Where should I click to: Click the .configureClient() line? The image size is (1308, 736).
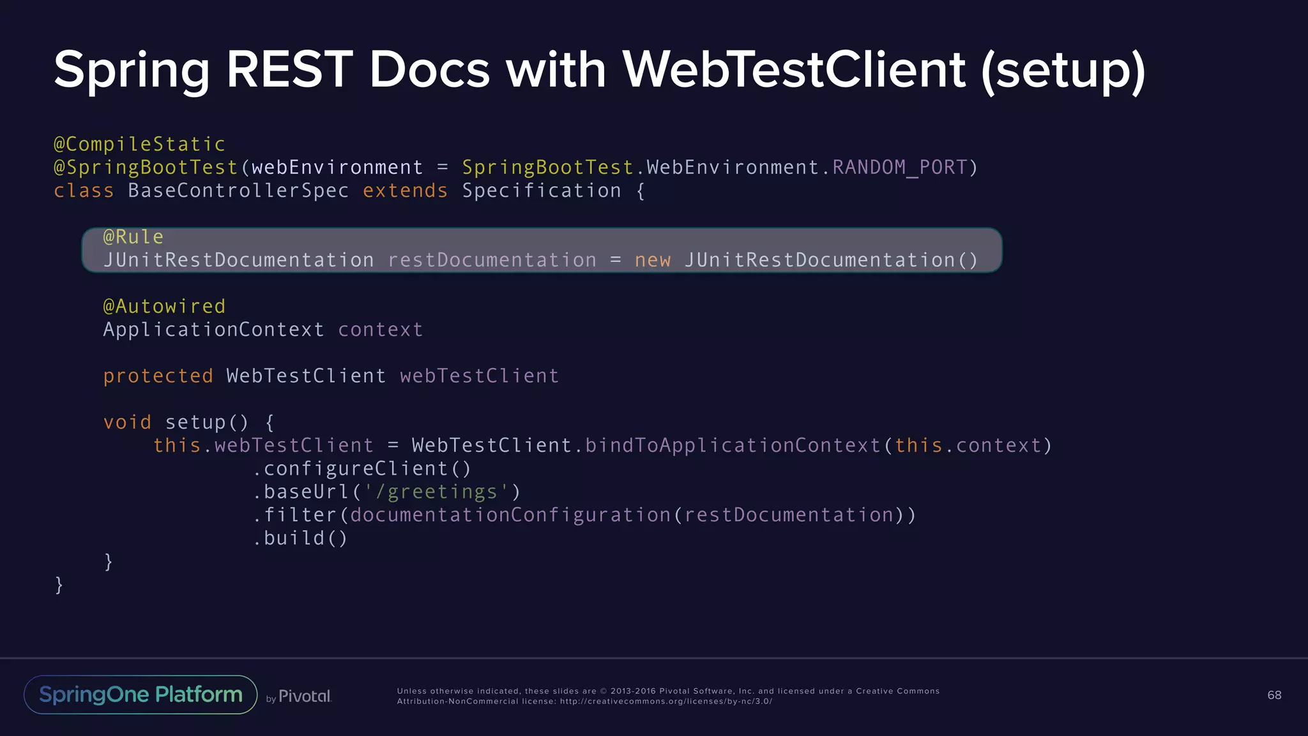(x=361, y=469)
